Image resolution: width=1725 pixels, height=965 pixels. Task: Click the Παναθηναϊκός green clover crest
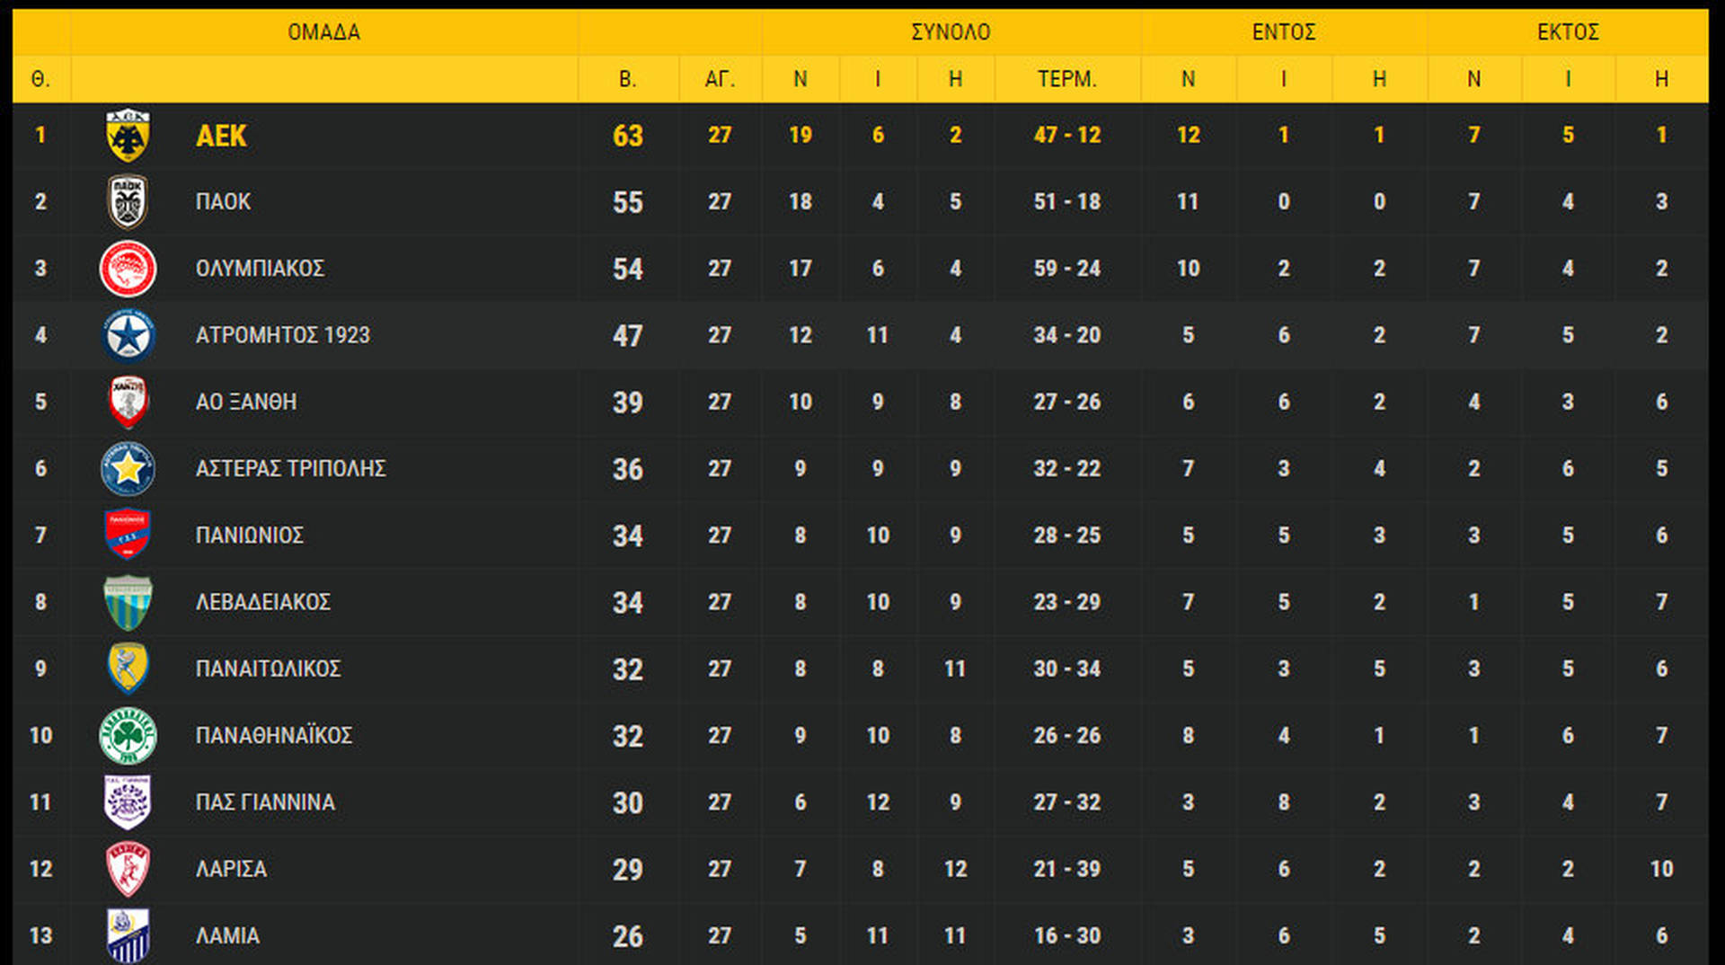coord(128,736)
